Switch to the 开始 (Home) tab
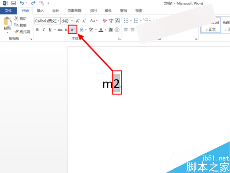This screenshot has width=230, height=173. point(25,11)
